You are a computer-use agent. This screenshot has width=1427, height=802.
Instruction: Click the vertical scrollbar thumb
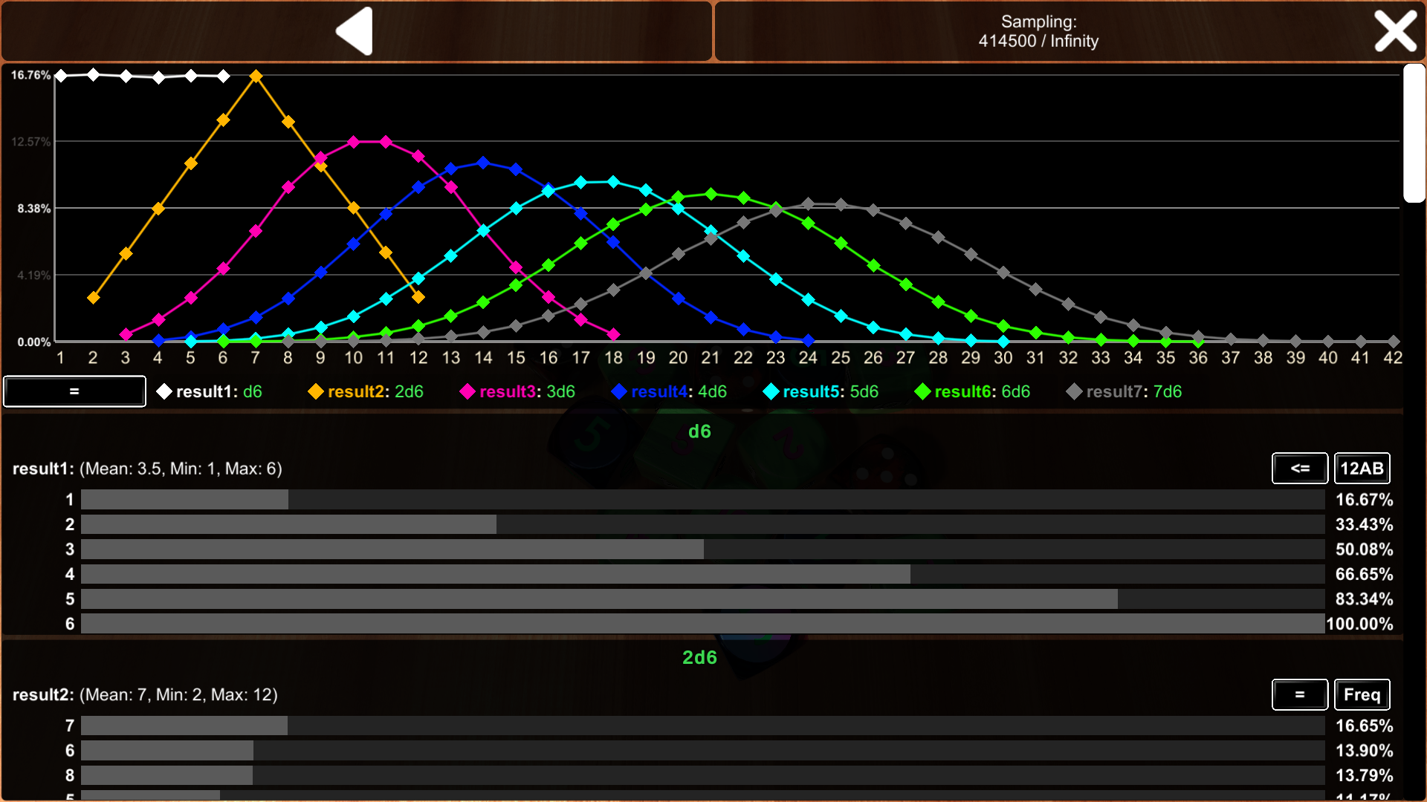[x=1413, y=134]
